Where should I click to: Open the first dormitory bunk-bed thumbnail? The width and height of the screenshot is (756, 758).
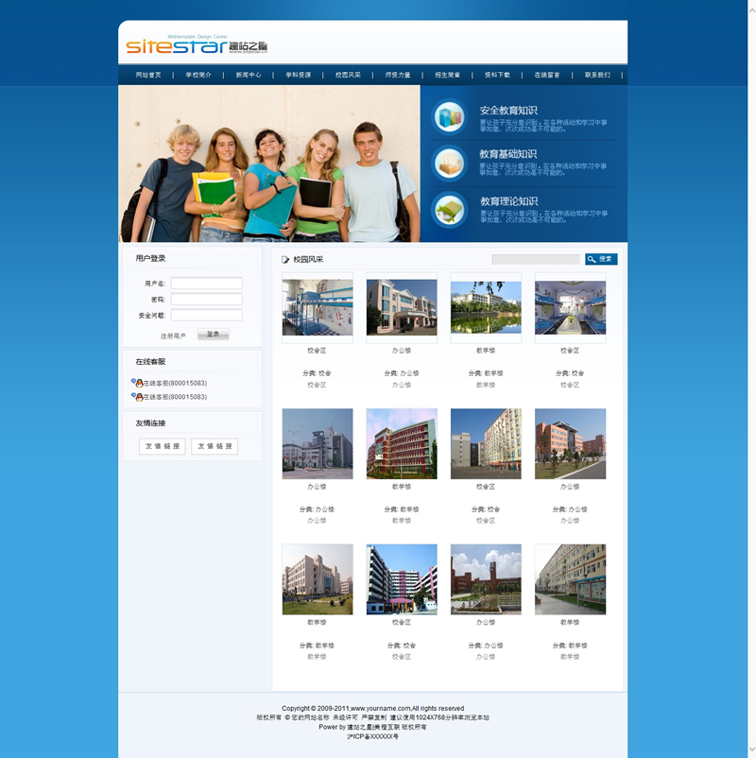[x=318, y=307]
